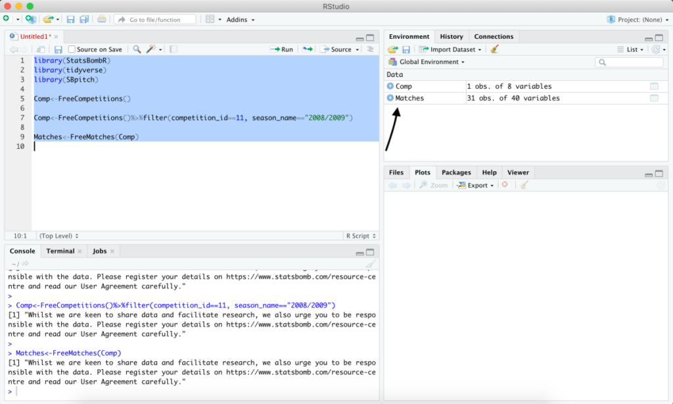Image resolution: width=673 pixels, height=404 pixels.
Task: Expand the Comp data object details
Action: click(x=390, y=86)
